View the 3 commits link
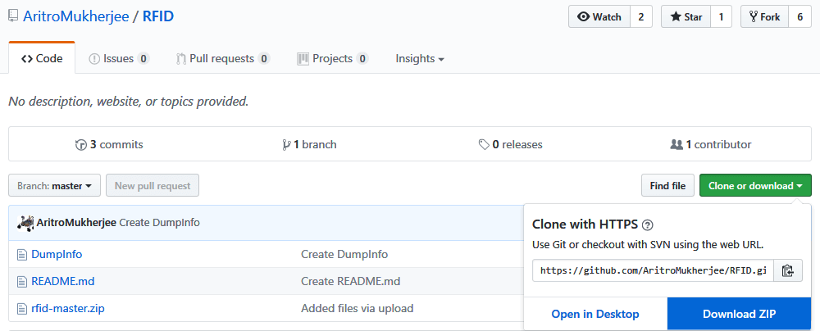Viewport: 820px width, 331px height. pos(109,144)
